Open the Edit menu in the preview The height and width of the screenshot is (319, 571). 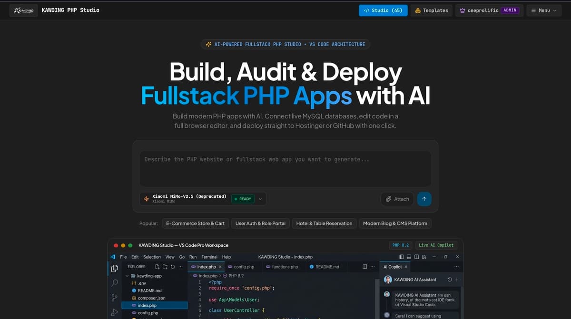(x=135, y=257)
